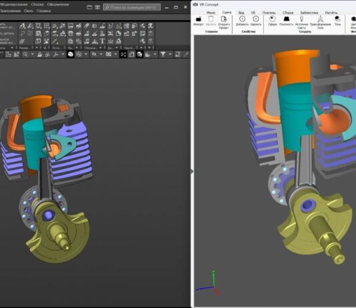
Task: Click the command search field in KOMPAS
Action: pyautogui.click(x=132, y=7)
